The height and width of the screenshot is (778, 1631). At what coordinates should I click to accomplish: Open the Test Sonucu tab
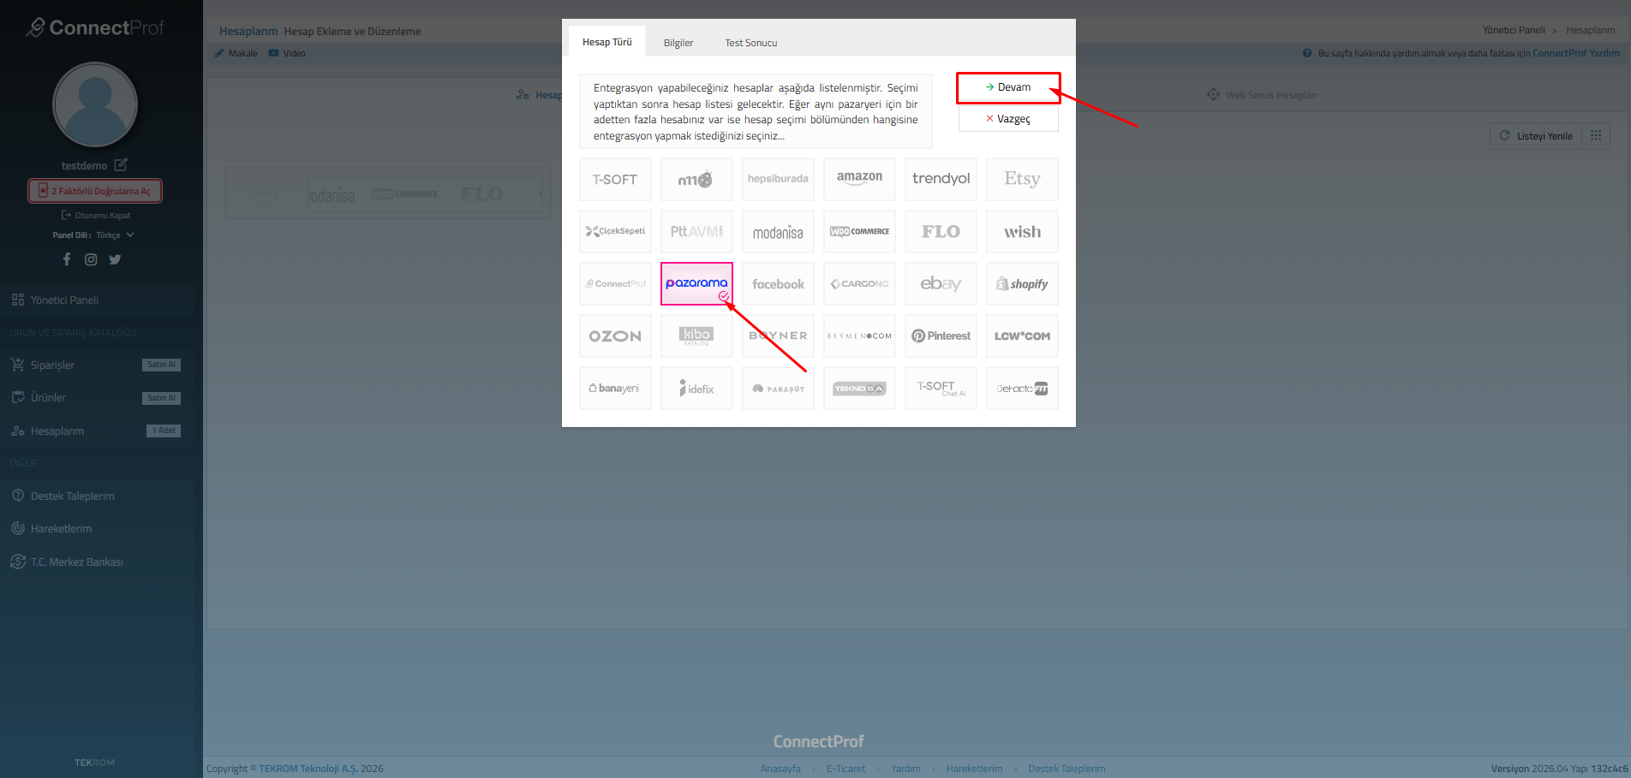tap(750, 43)
